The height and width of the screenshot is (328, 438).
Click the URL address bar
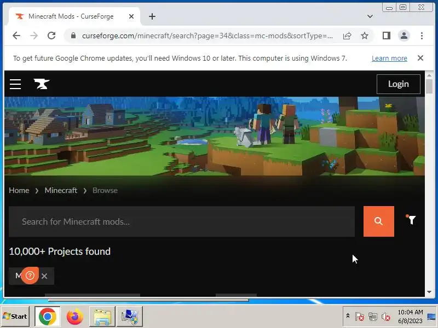(x=208, y=36)
